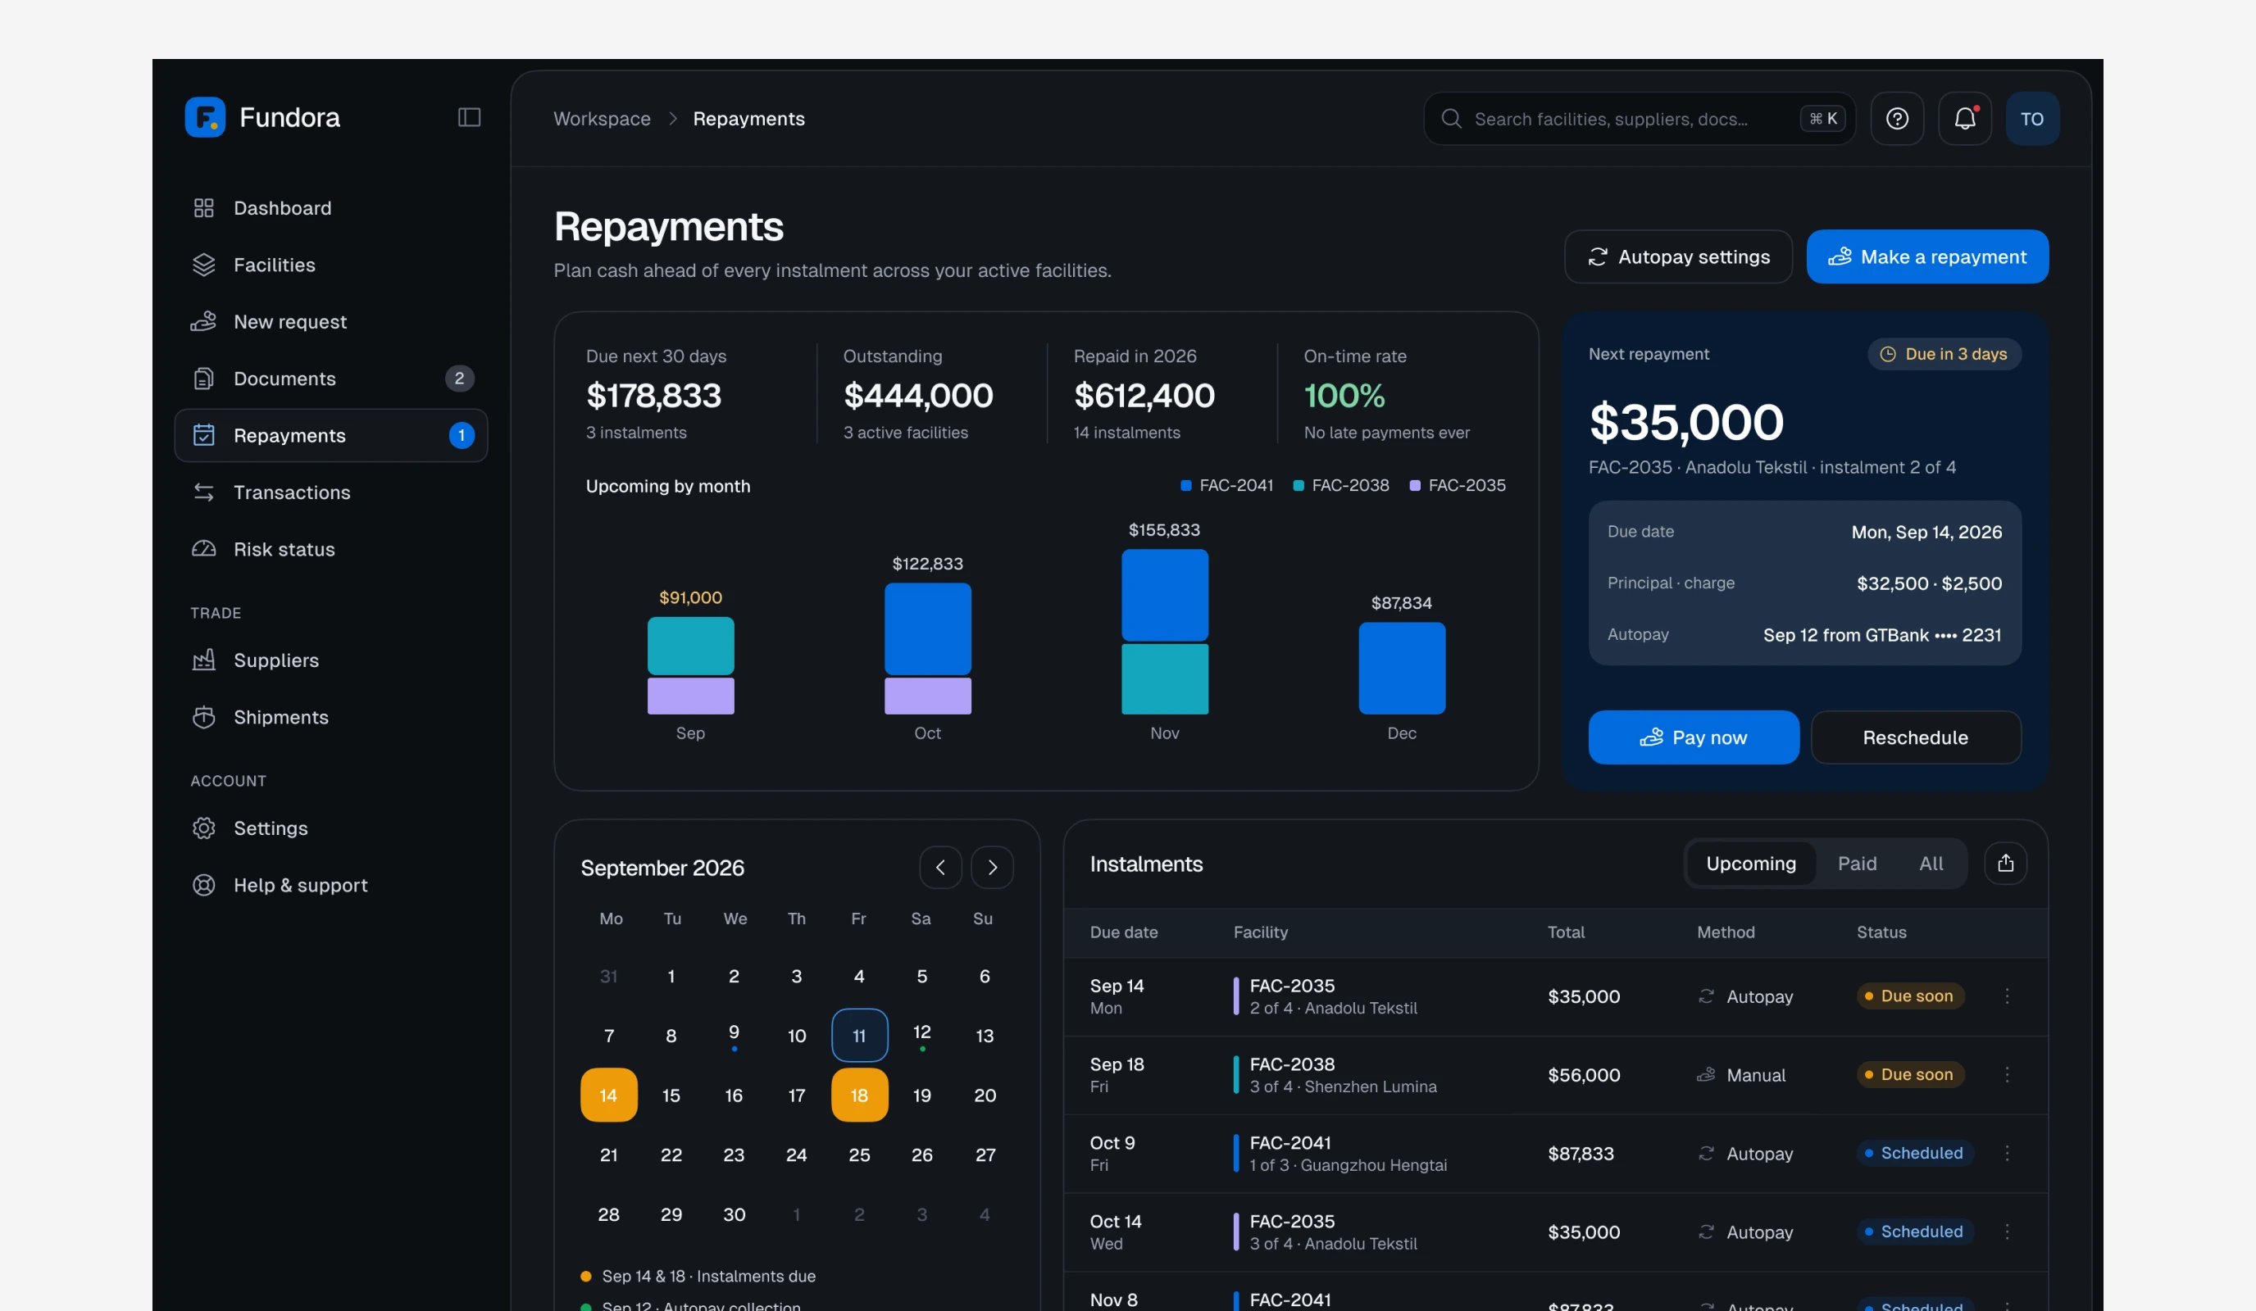Click the FAC-2041 legend swatch
Viewport: 2256px width, 1311px height.
pos(1185,485)
